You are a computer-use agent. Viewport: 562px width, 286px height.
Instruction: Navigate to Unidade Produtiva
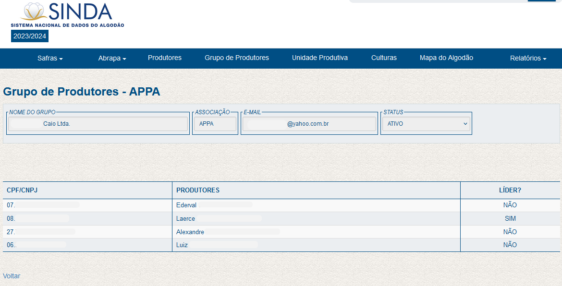[x=320, y=58]
